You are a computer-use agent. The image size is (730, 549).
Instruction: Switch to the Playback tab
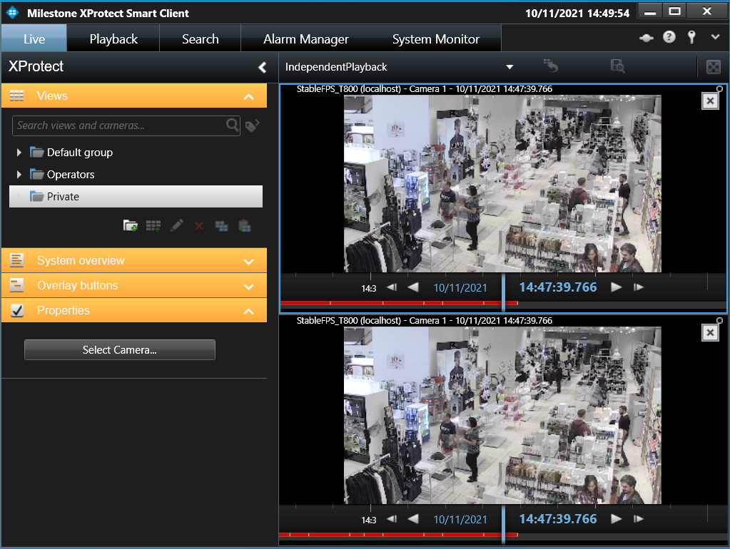coord(113,39)
